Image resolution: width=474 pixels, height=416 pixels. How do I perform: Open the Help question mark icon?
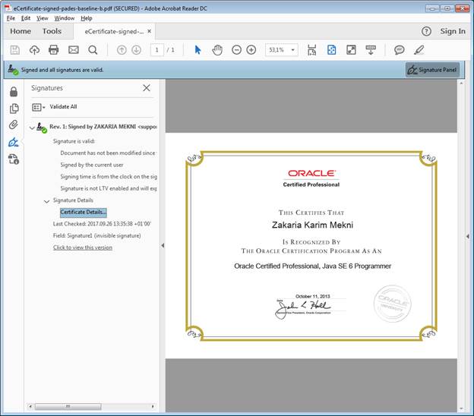(x=426, y=31)
